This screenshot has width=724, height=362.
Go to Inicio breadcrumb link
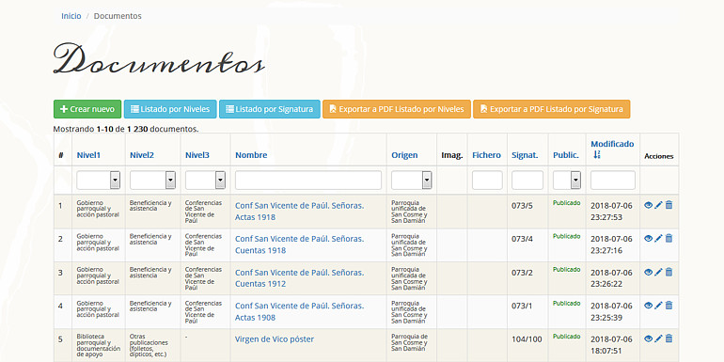(71, 16)
